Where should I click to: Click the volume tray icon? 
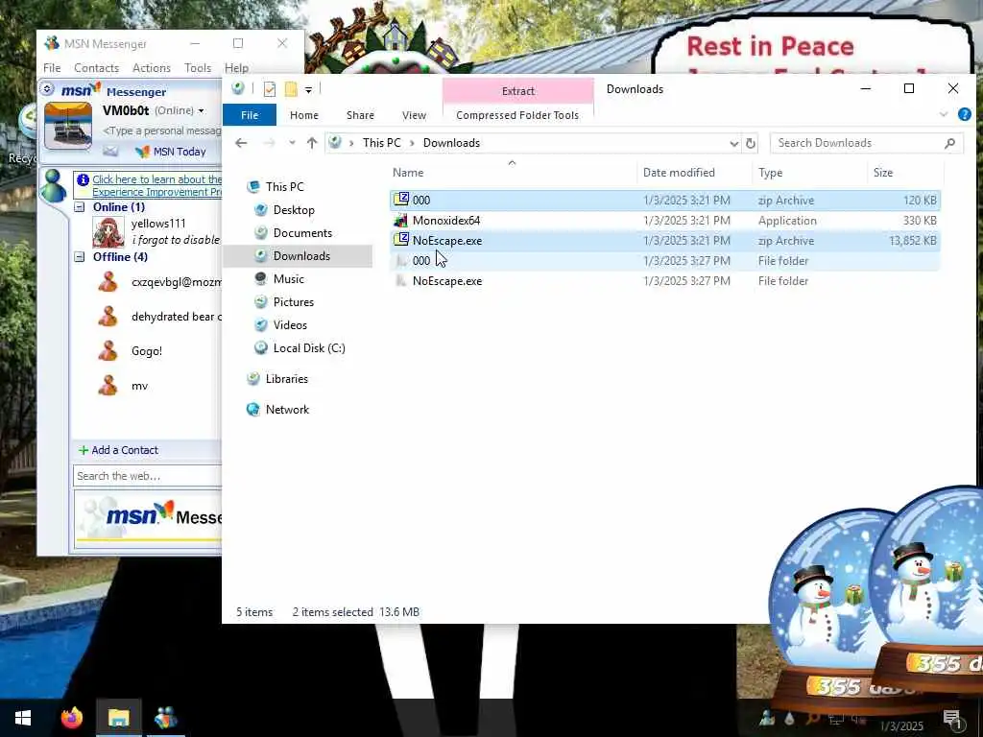[859, 719]
